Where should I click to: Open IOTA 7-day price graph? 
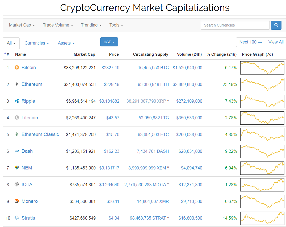coord(262,185)
